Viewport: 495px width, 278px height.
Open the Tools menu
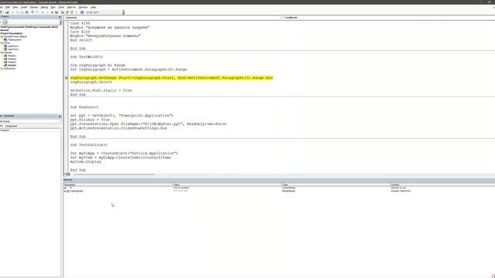(61, 7)
